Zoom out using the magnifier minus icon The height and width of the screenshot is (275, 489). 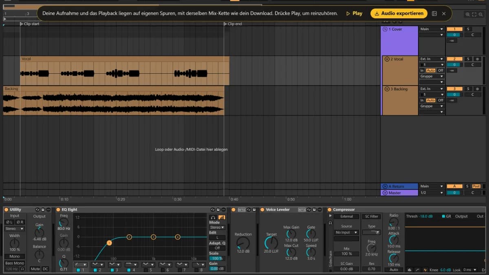click(x=481, y=14)
